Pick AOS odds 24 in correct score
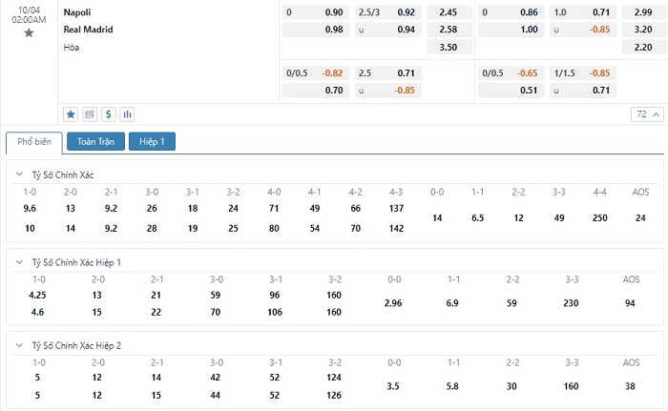The image size is (668, 411). 639,217
